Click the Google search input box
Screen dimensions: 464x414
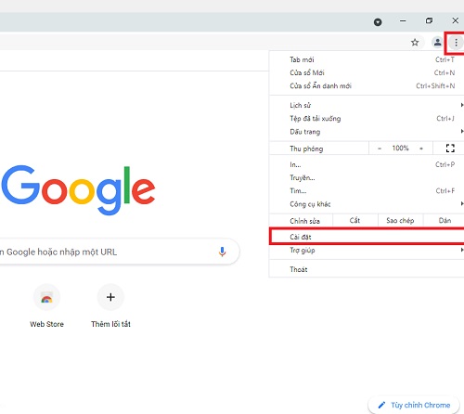coord(119,252)
